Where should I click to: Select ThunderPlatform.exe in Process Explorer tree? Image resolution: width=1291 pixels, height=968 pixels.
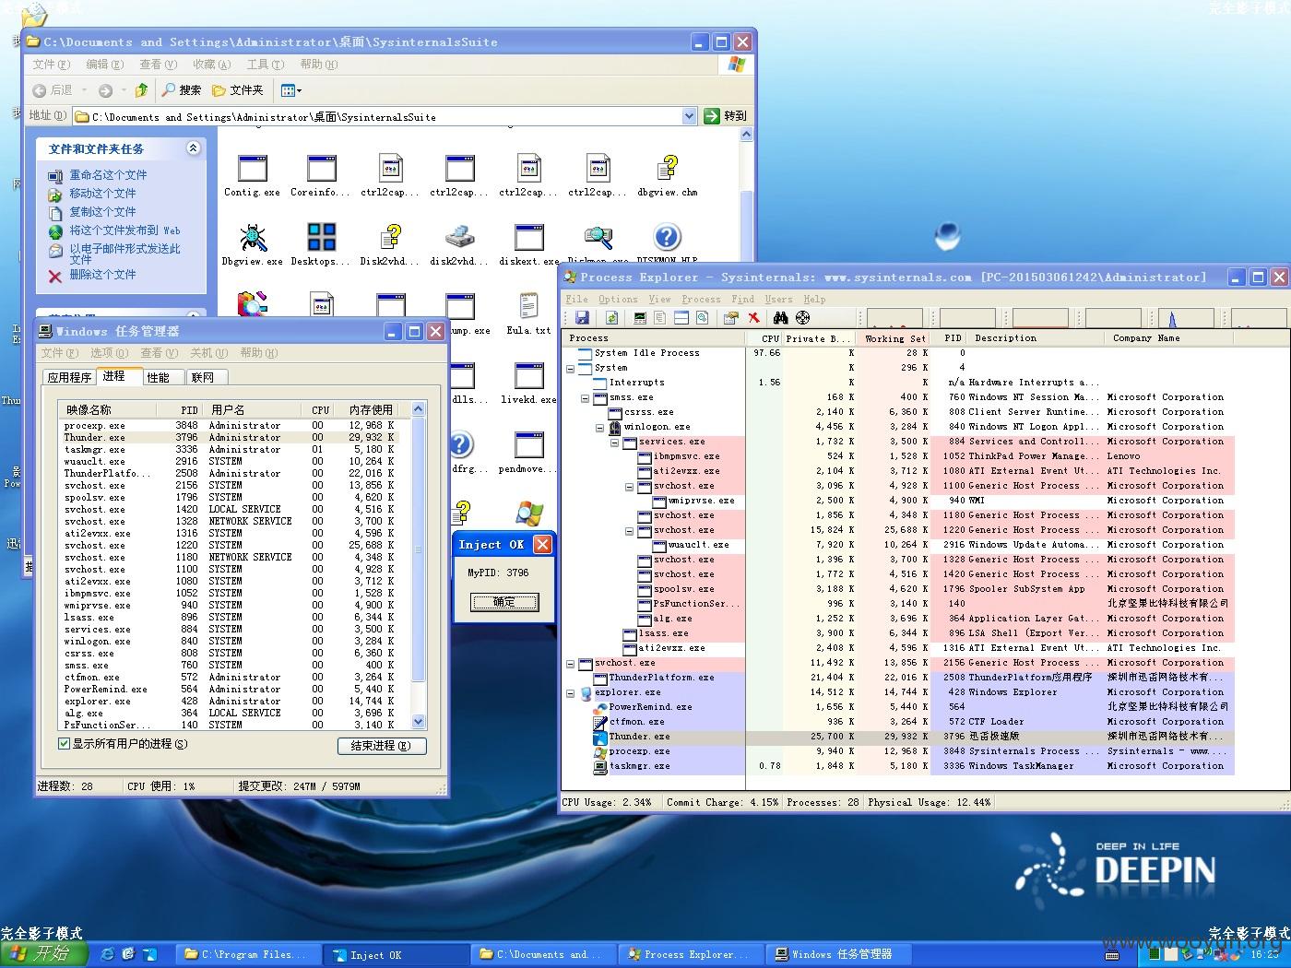click(661, 678)
